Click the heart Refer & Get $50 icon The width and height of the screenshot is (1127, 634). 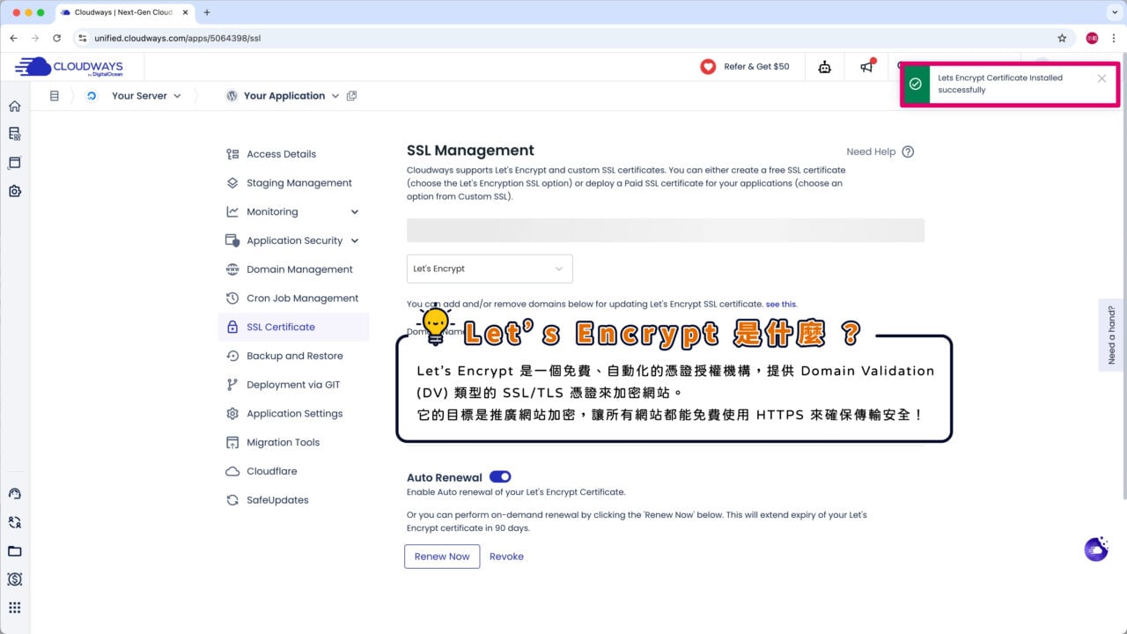[x=708, y=67]
